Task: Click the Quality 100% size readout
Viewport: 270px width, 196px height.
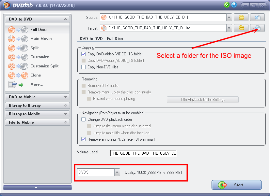Action: (x=153, y=173)
